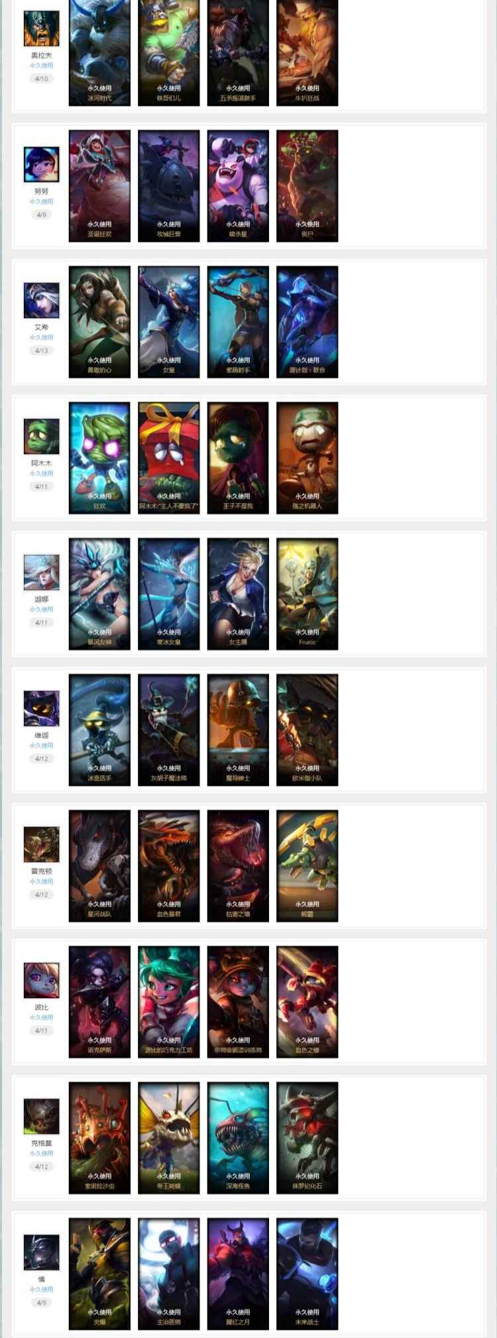Click the Renekton (雷克顿) champion avatar
497x1338 pixels.
pos(42,844)
